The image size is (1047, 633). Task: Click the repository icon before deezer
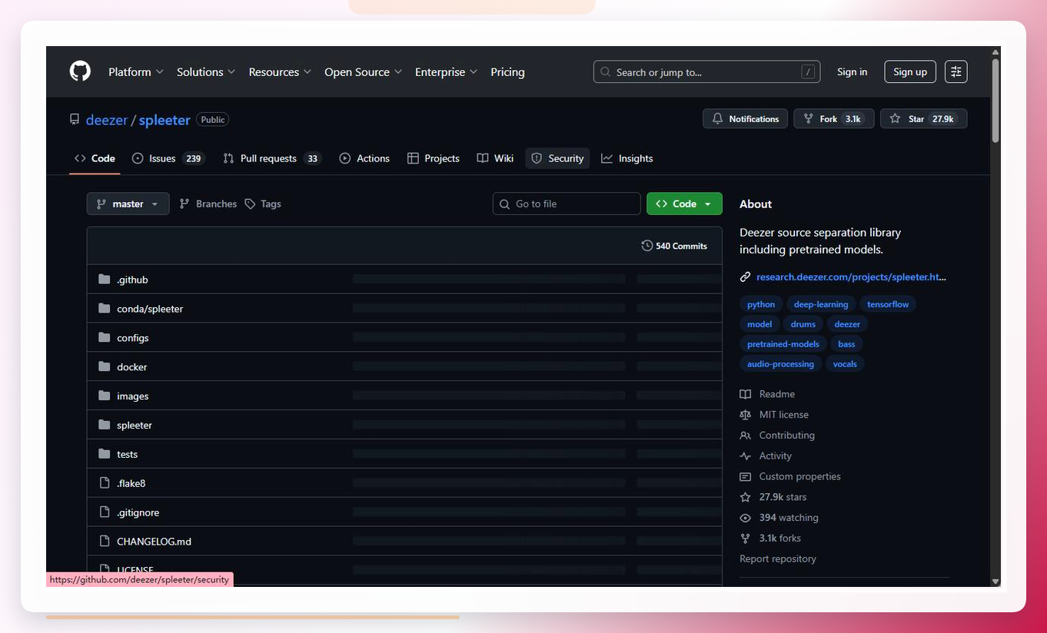(75, 120)
